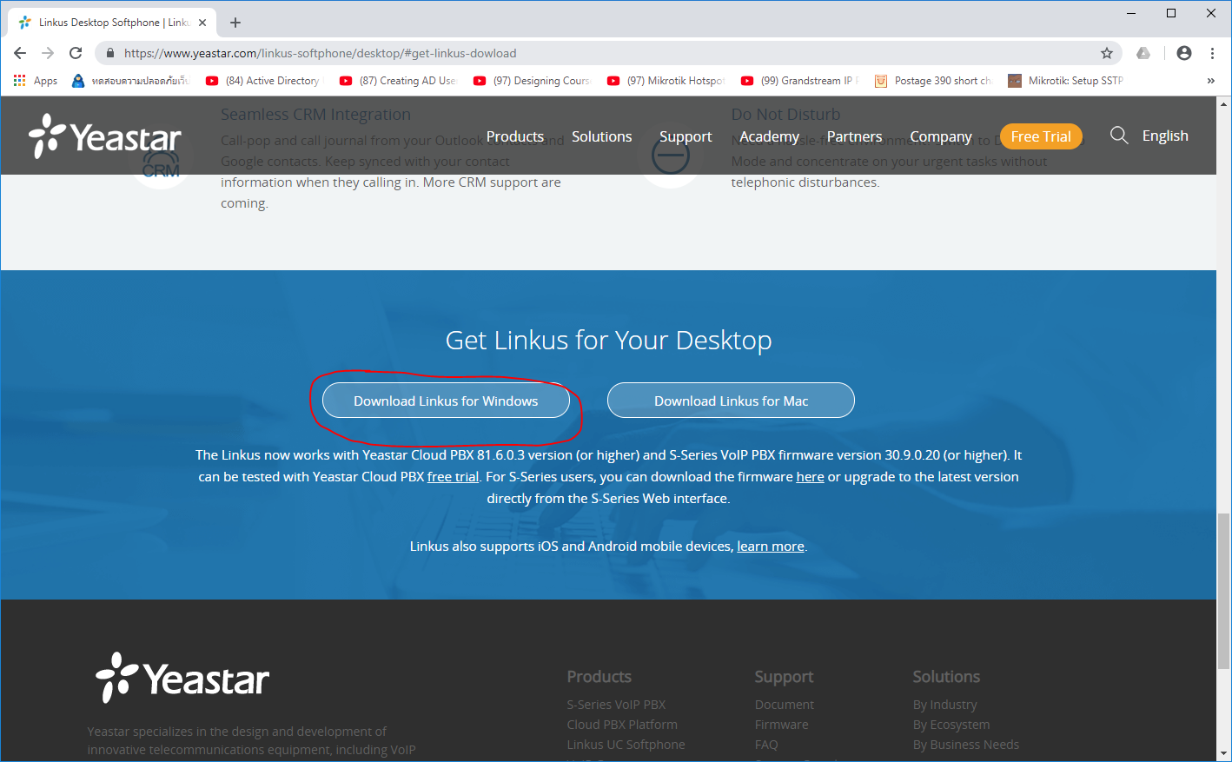Show hidden bookmarks with the chevron
1232x762 pixels.
(x=1211, y=81)
